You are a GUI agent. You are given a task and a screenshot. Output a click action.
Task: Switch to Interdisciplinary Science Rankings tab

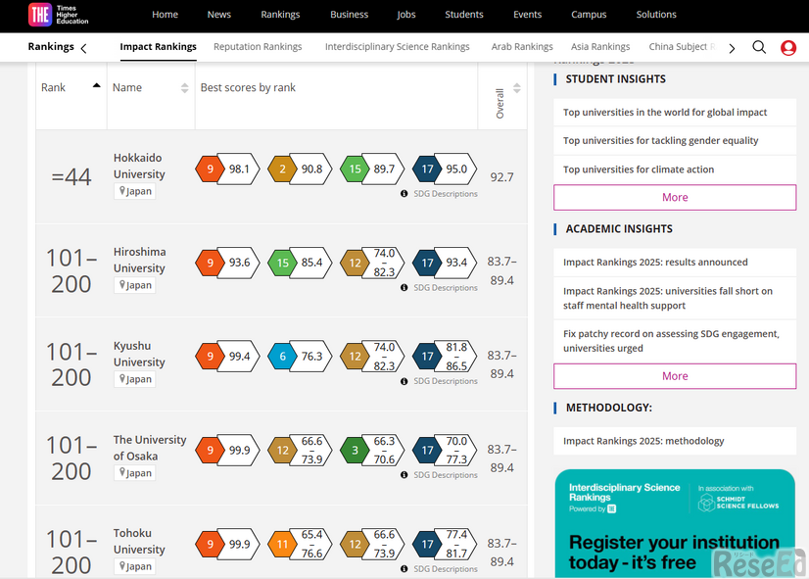(x=398, y=47)
